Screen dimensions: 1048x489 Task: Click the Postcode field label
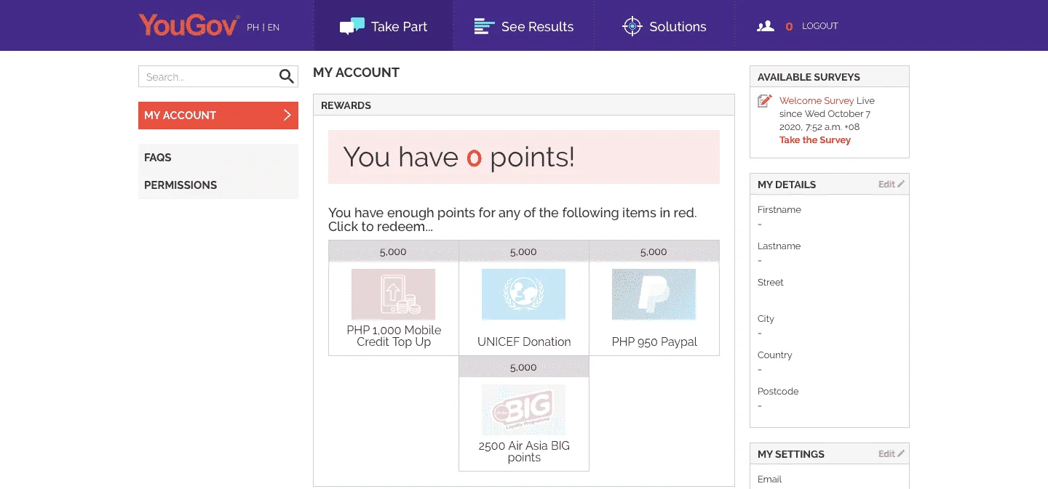click(x=778, y=391)
